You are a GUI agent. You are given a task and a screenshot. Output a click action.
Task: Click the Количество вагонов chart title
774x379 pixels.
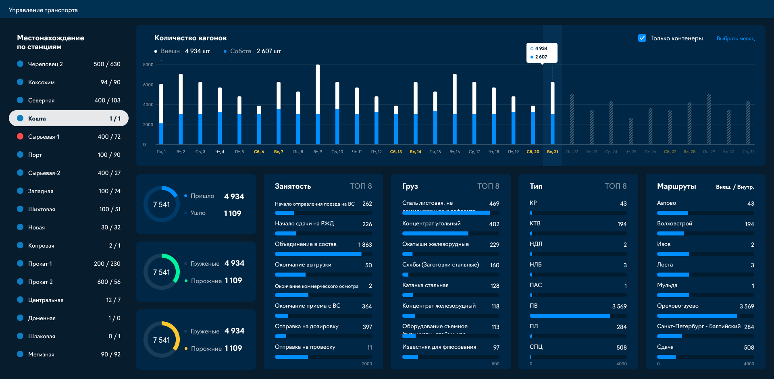[190, 38]
